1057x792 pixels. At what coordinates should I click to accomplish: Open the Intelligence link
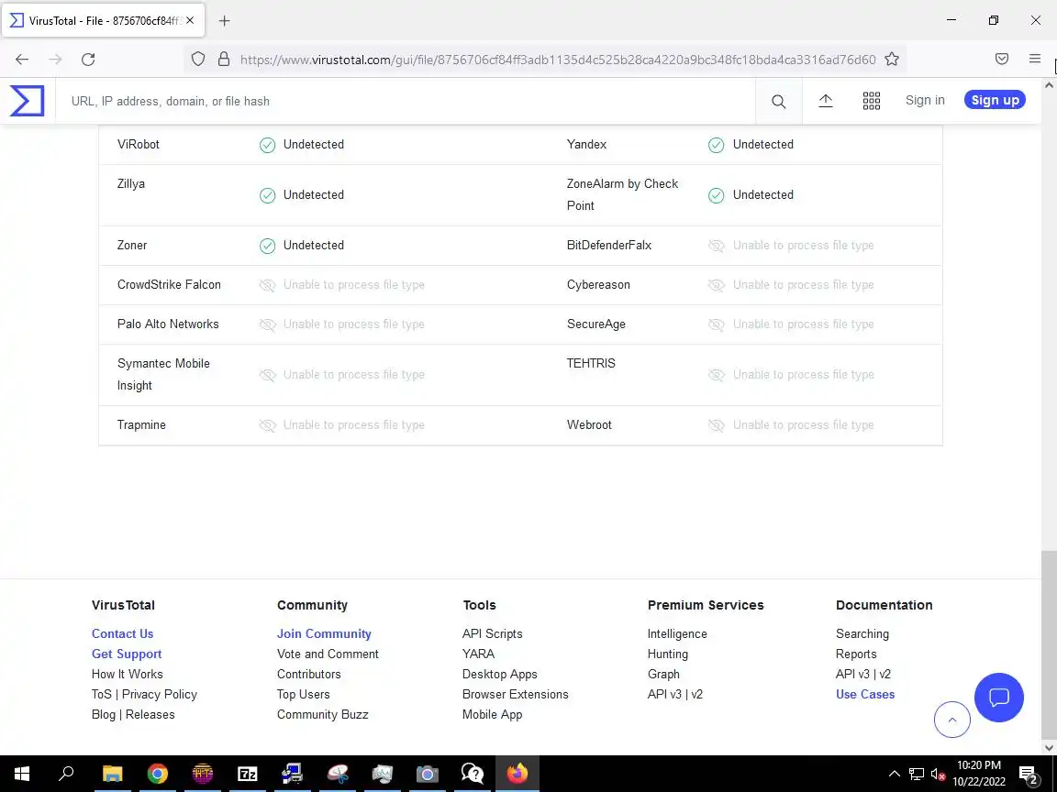click(677, 633)
